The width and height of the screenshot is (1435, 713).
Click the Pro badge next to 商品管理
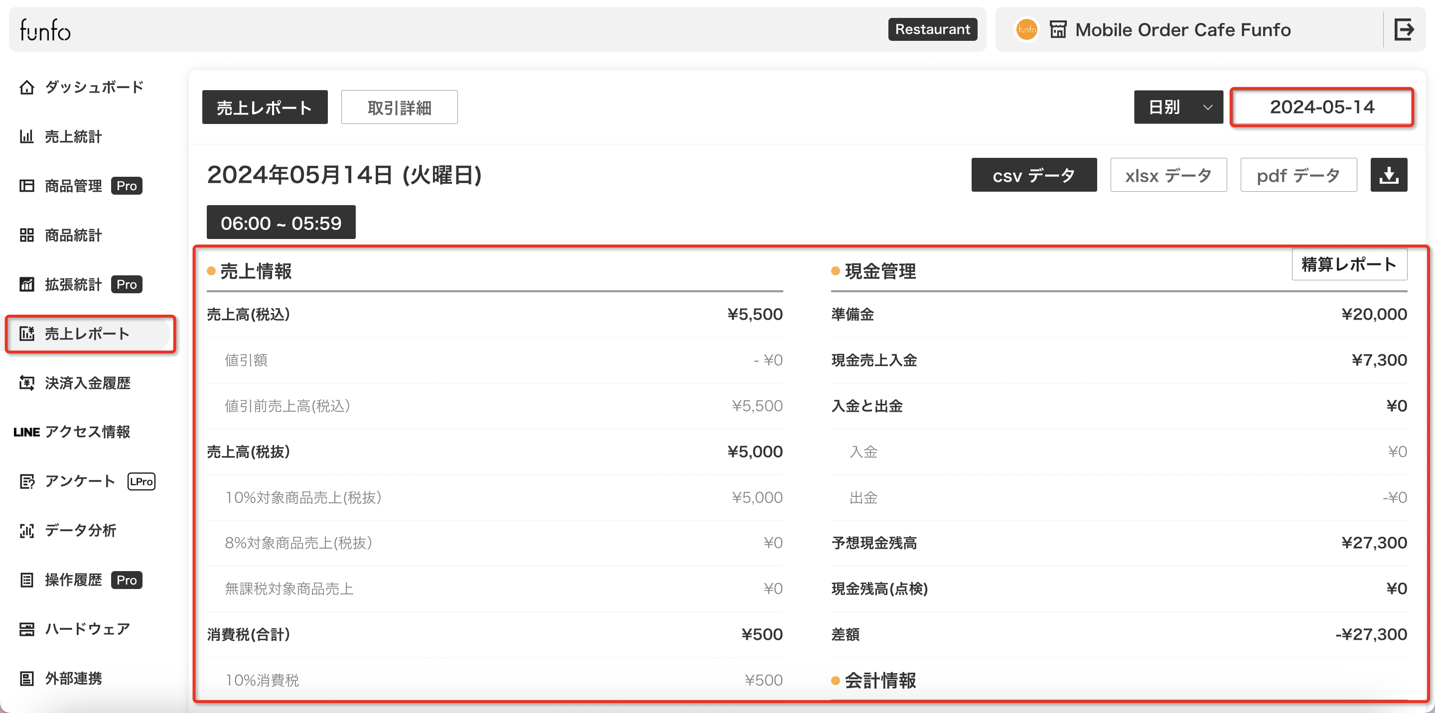(x=127, y=186)
